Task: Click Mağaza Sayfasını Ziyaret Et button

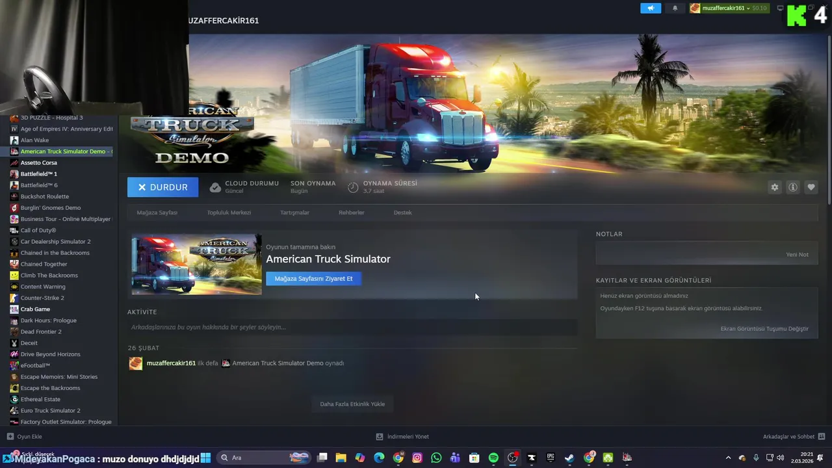Action: (x=313, y=279)
